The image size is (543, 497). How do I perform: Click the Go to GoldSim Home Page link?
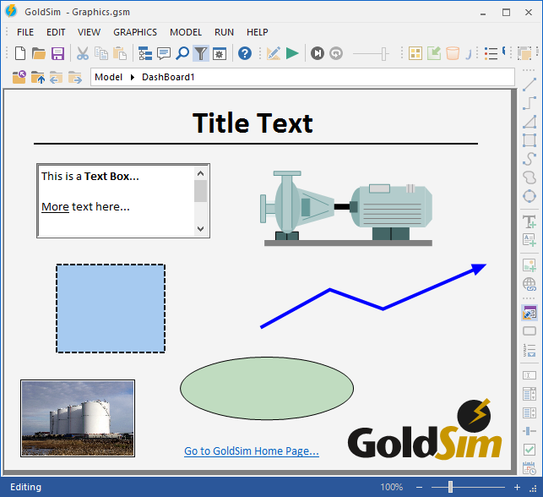[252, 451]
